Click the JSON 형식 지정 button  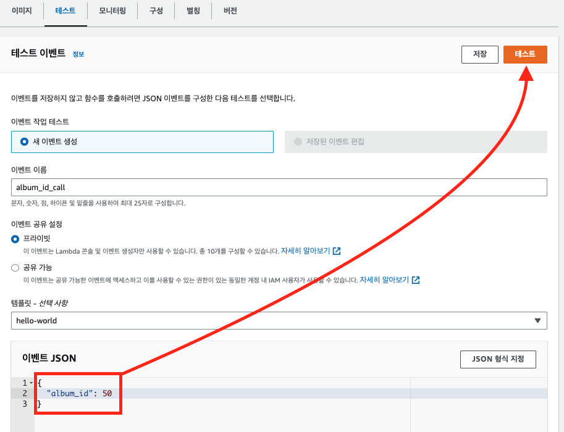click(498, 359)
